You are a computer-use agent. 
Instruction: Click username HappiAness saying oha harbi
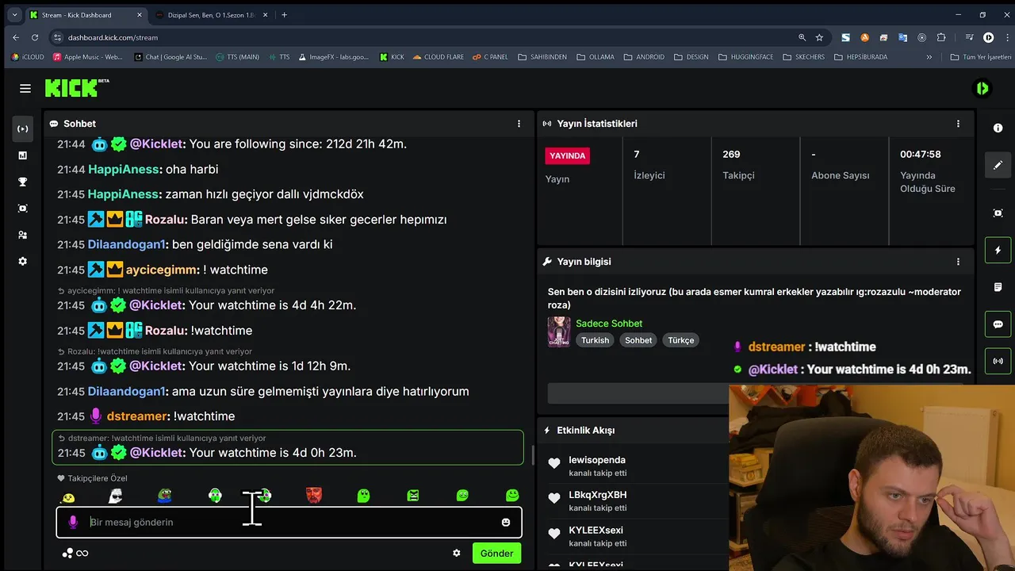tap(124, 170)
